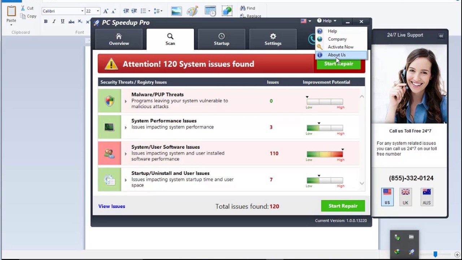Open the Help dropdown in title bar
Screen dimensions: 462x260
[327, 21]
